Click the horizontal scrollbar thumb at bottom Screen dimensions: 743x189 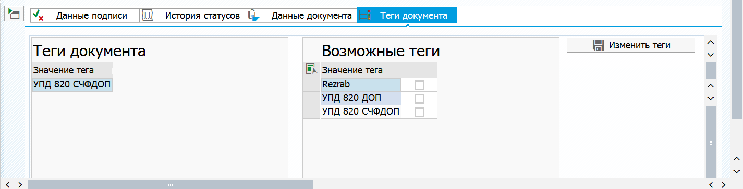(x=170, y=184)
